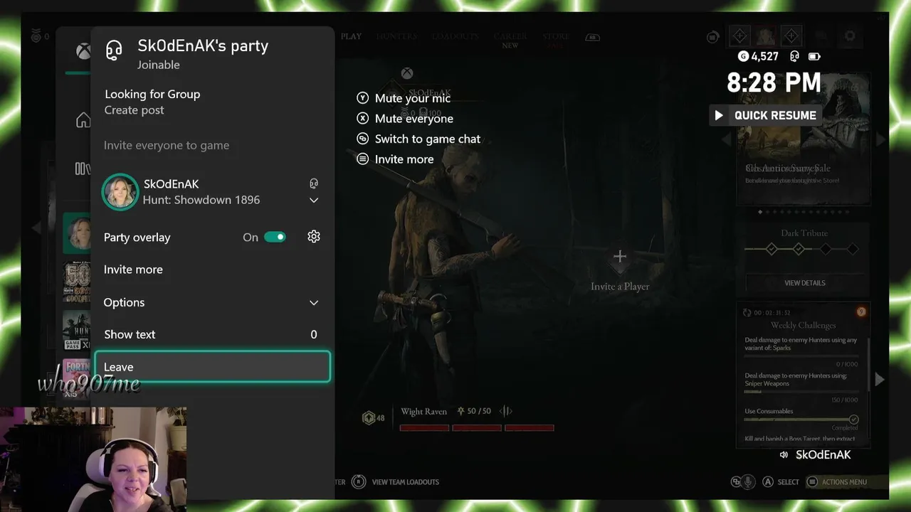This screenshot has height=512, width=911.
Task: Click the sniper weapons challenge text
Action: pos(796,380)
